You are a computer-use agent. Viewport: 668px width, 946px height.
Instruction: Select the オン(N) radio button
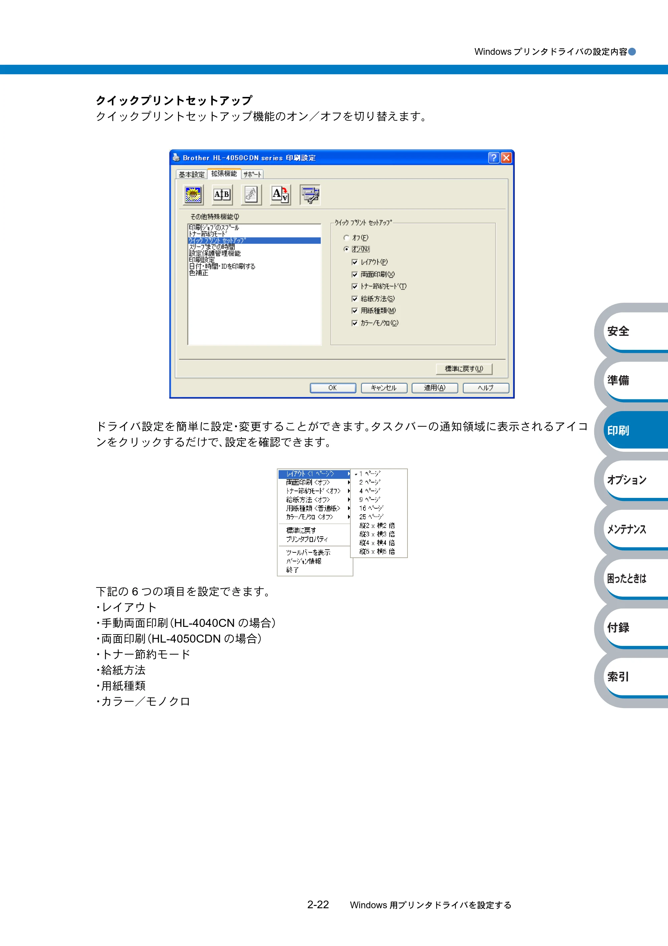(x=346, y=249)
